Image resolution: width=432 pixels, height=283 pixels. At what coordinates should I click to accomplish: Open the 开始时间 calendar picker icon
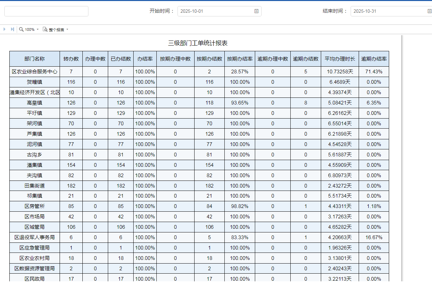pyautogui.click(x=257, y=11)
